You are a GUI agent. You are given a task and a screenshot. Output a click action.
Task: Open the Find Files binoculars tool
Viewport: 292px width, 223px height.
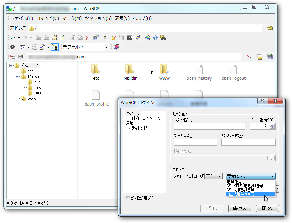[x=163, y=38]
